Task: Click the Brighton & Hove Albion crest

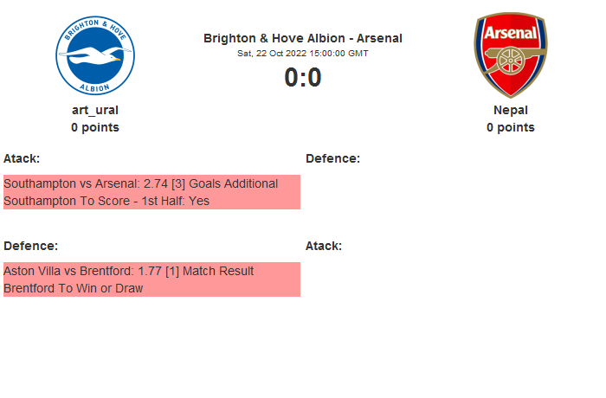Action: (95, 56)
